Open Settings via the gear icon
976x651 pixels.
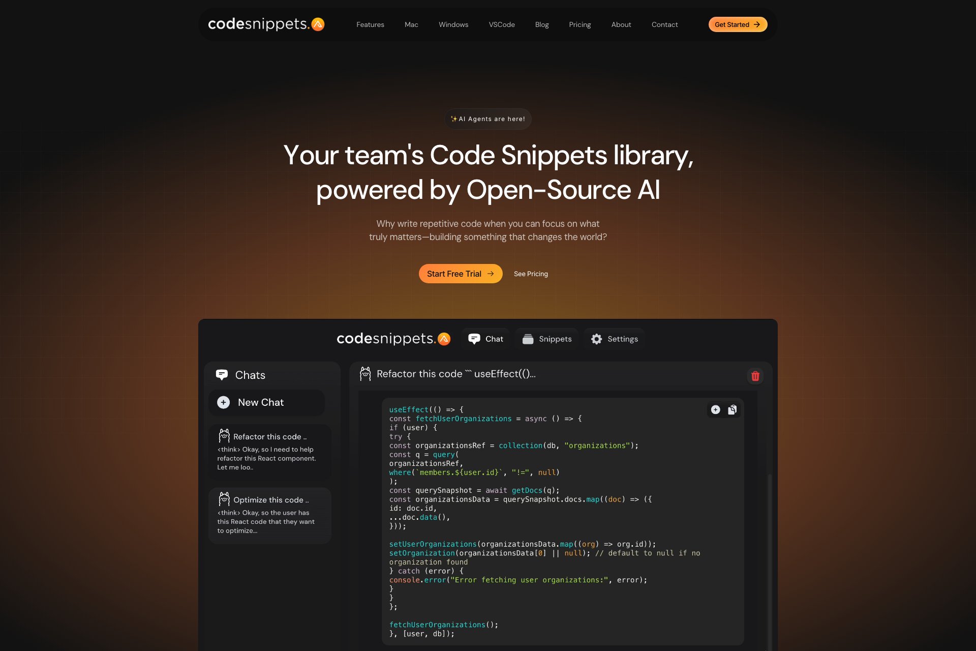pyautogui.click(x=597, y=339)
